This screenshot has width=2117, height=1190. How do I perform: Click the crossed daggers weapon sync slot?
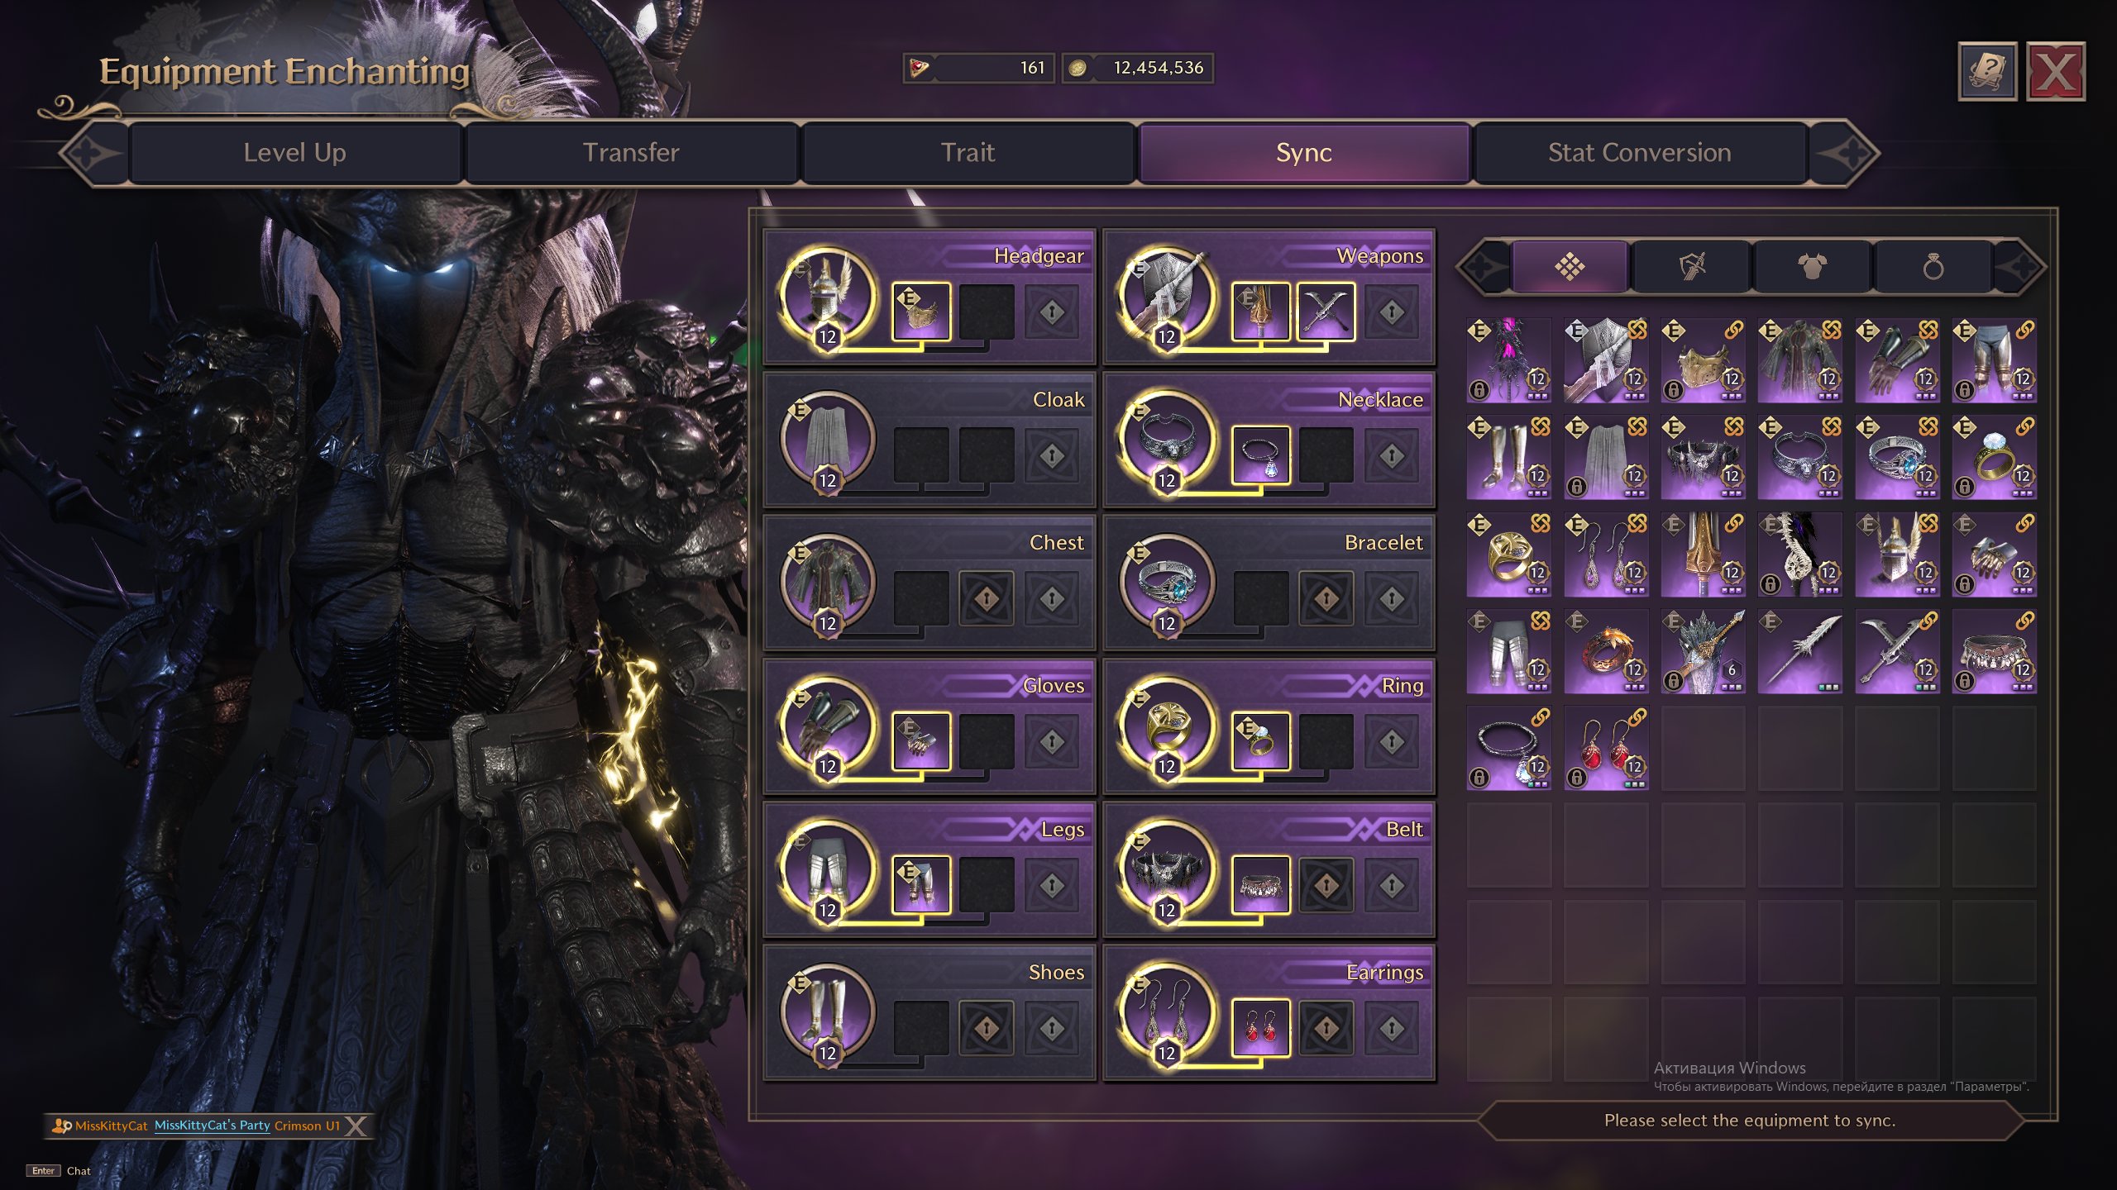(x=1326, y=312)
